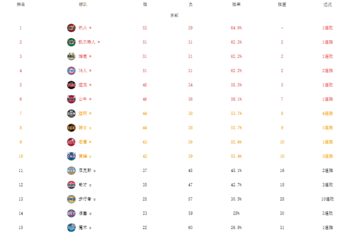Click the Hornets (黄蜂) team logo

(71, 156)
